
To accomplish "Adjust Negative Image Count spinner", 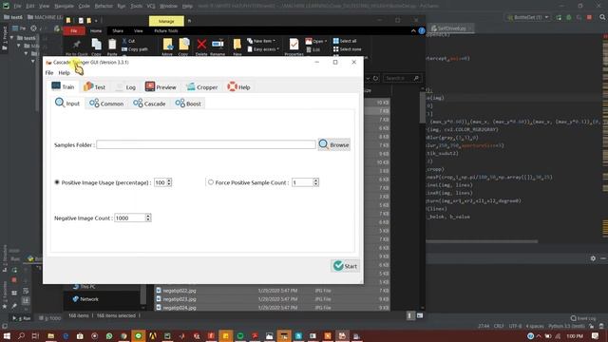I will [148, 218].
